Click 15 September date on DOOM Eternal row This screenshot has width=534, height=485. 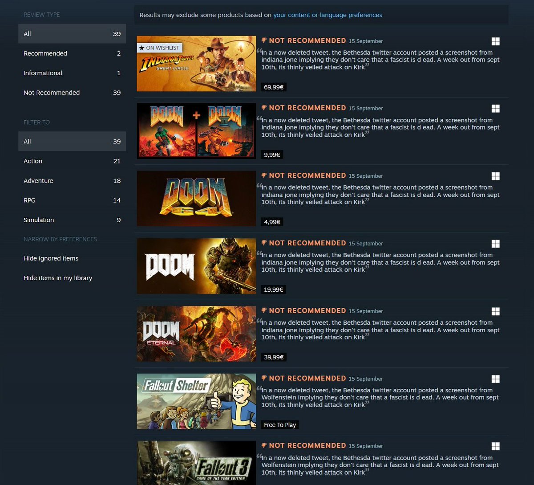coord(366,311)
